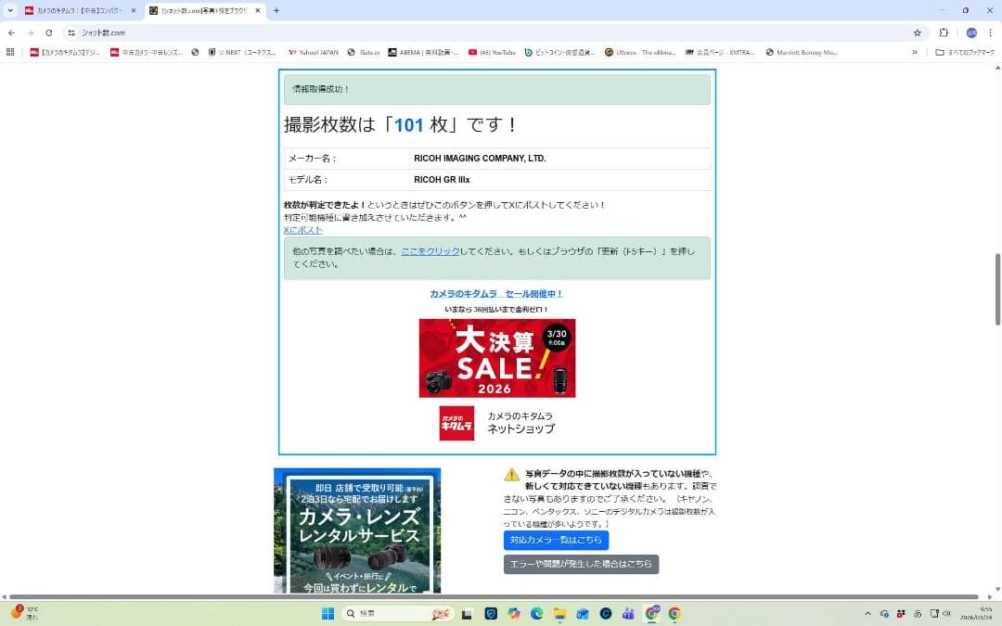The image size is (1002, 626).
Task: Launch Microsoft Edge from the taskbar
Action: coord(537,613)
